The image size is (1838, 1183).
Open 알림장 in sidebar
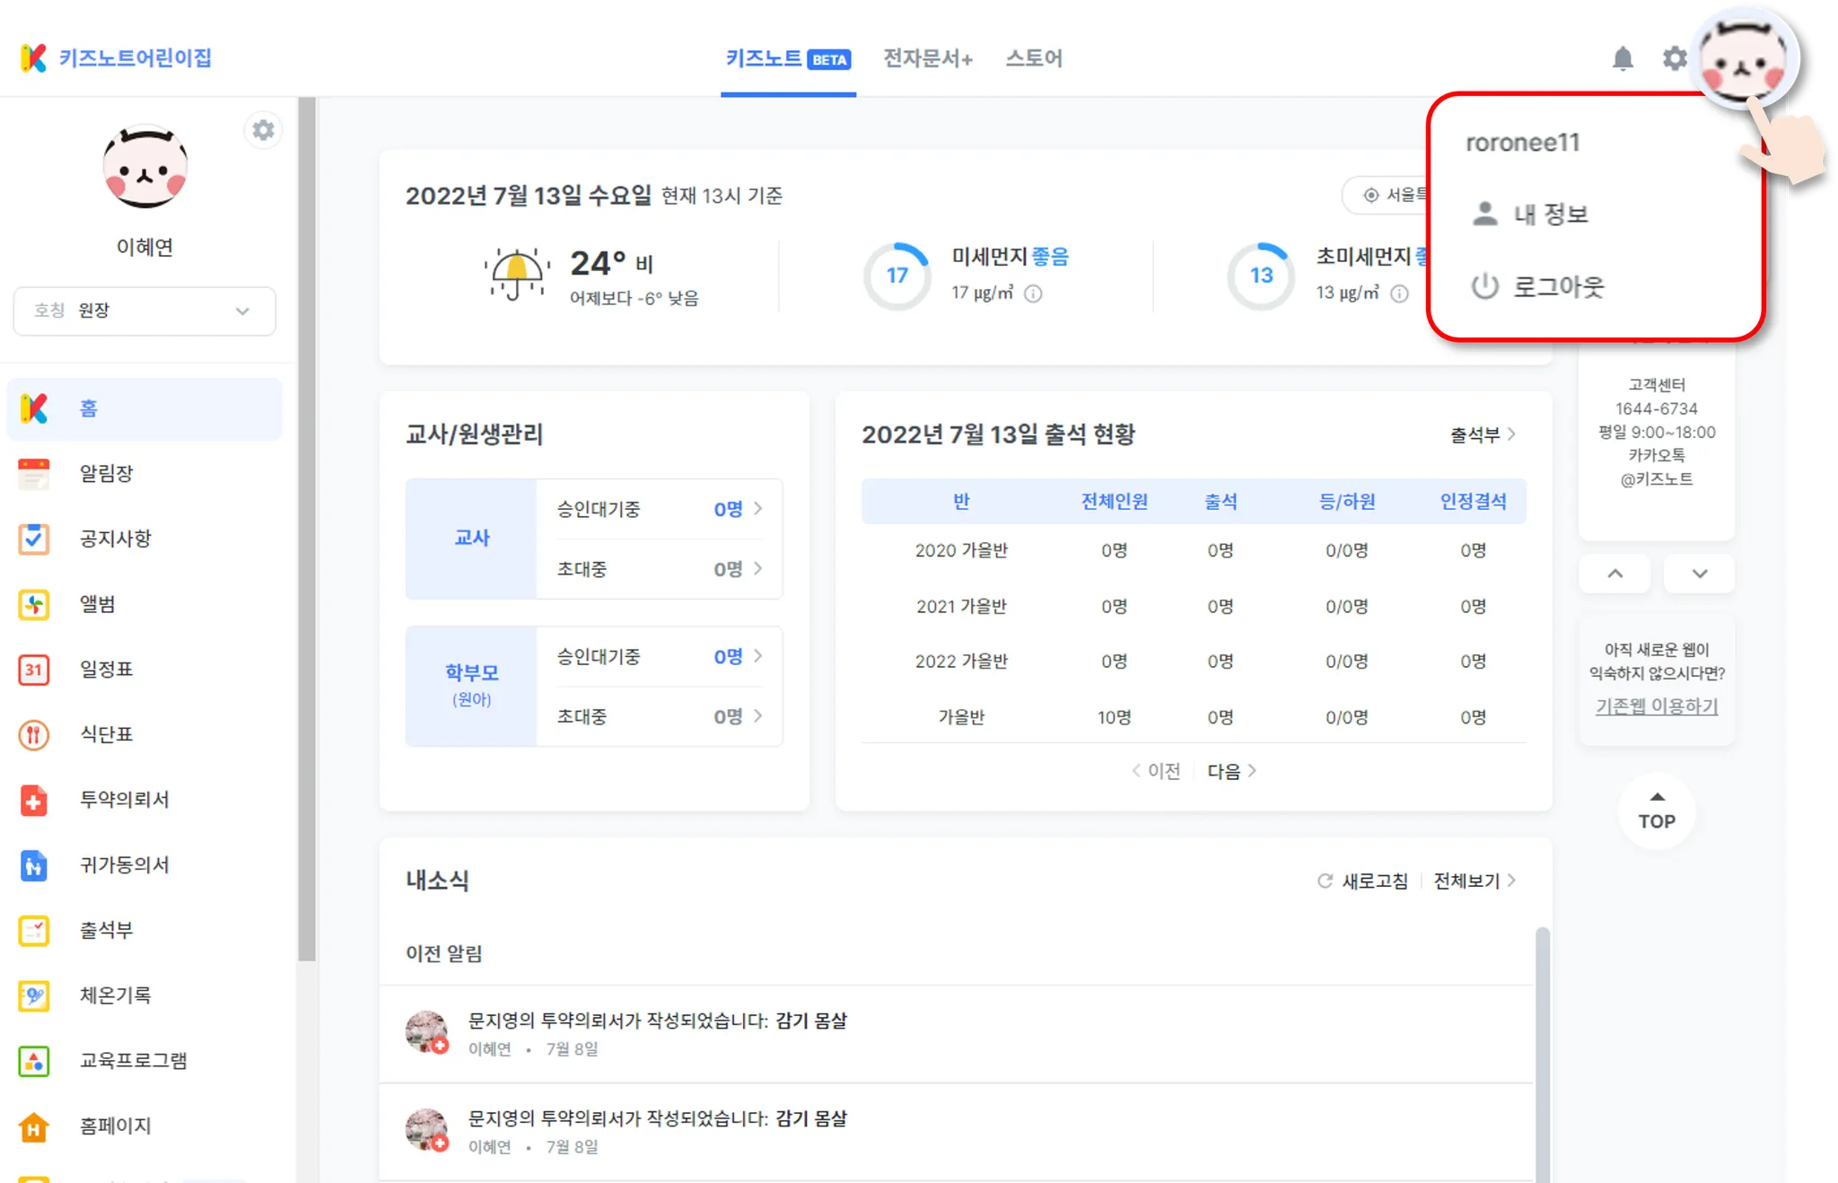point(106,473)
